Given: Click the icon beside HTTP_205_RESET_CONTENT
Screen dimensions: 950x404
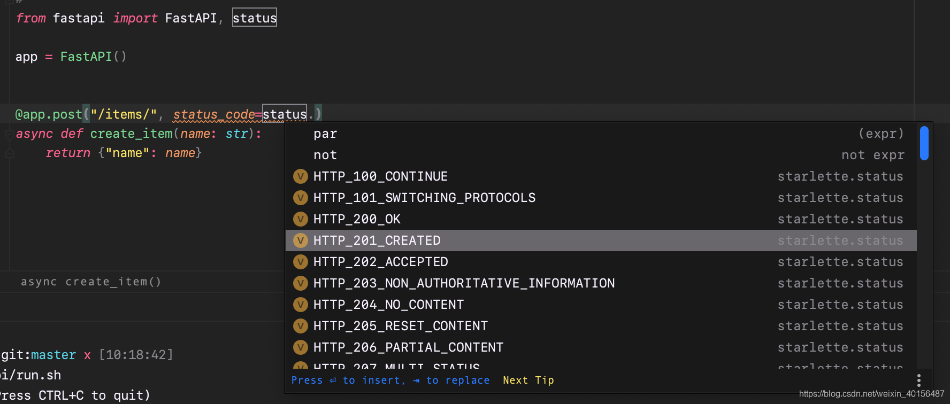Looking at the screenshot, I should (x=301, y=326).
